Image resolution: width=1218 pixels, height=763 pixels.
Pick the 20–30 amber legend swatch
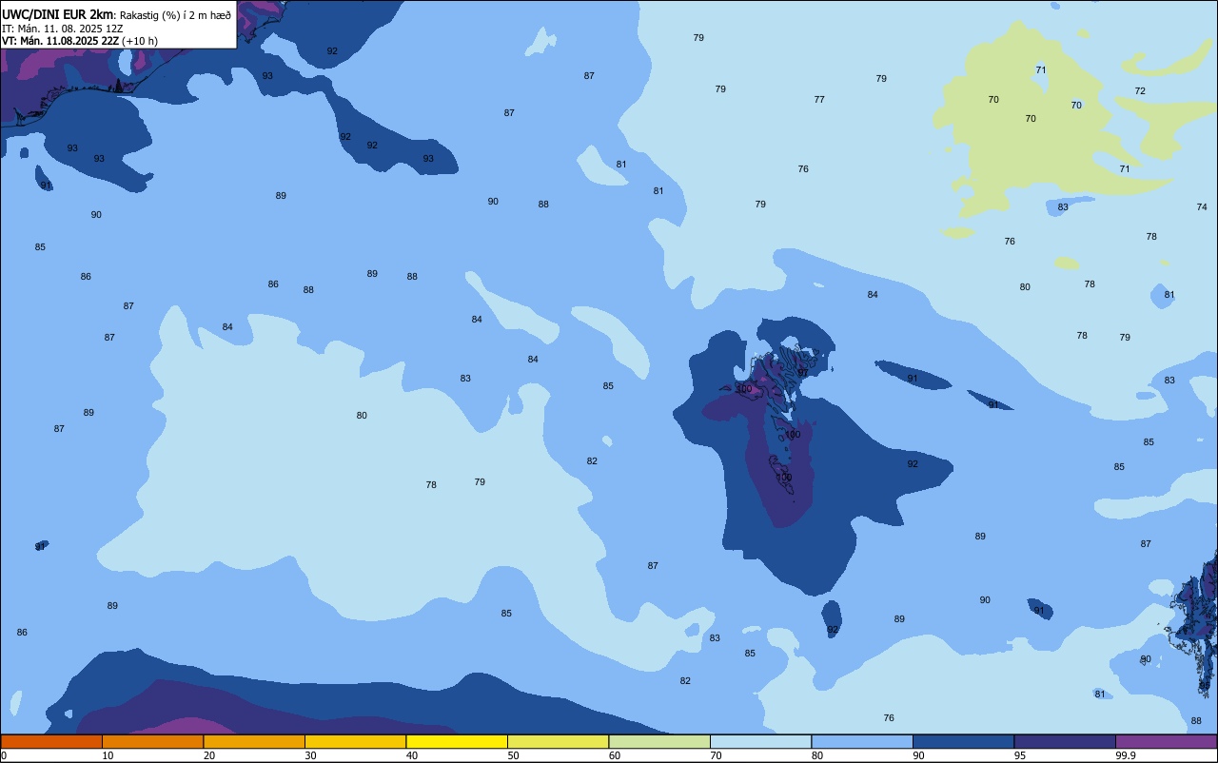[254, 741]
